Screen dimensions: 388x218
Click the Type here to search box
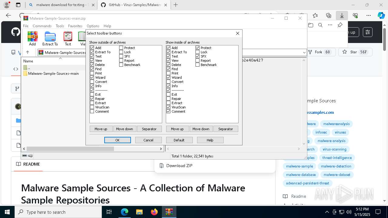coord(58,212)
